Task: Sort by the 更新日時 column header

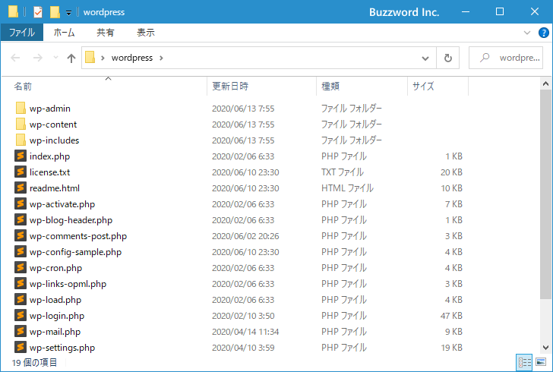Action: (261, 87)
